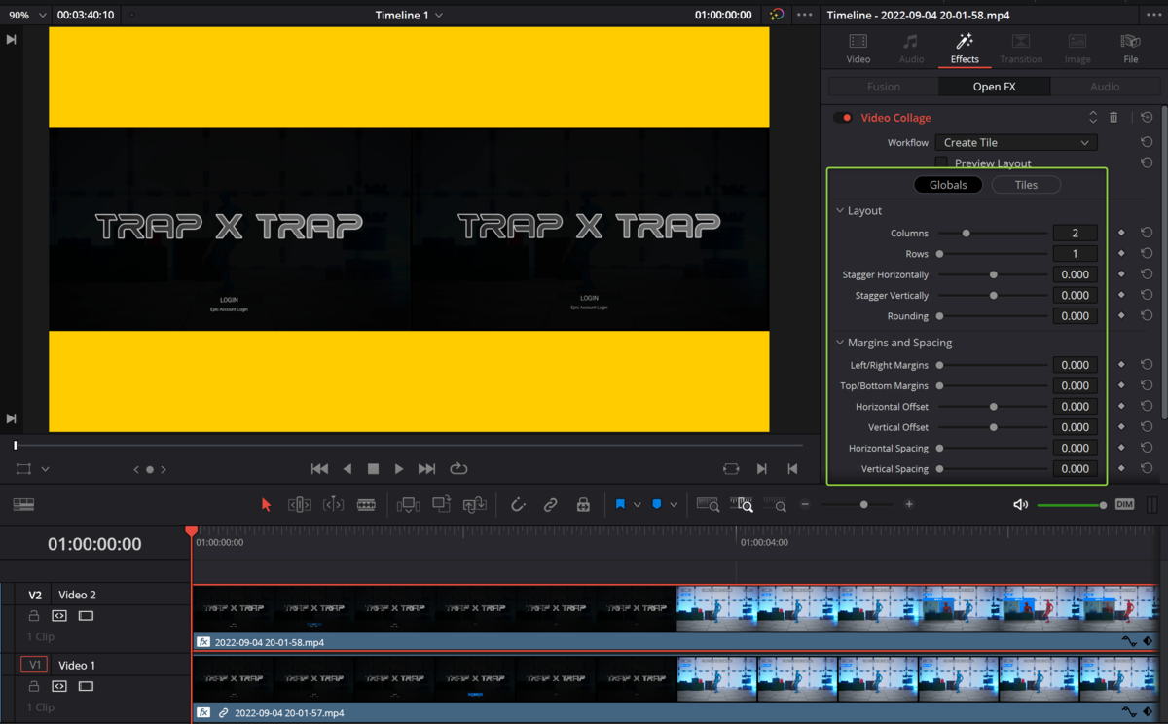Reset the Columns parameter
Viewport: 1168px width, 724px height.
(1147, 234)
